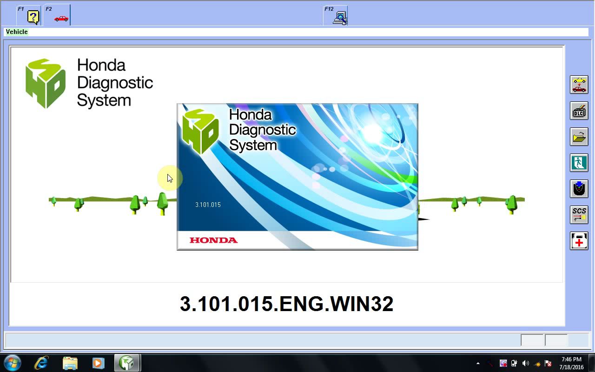Activate the SCS short circuit icon

579,215
